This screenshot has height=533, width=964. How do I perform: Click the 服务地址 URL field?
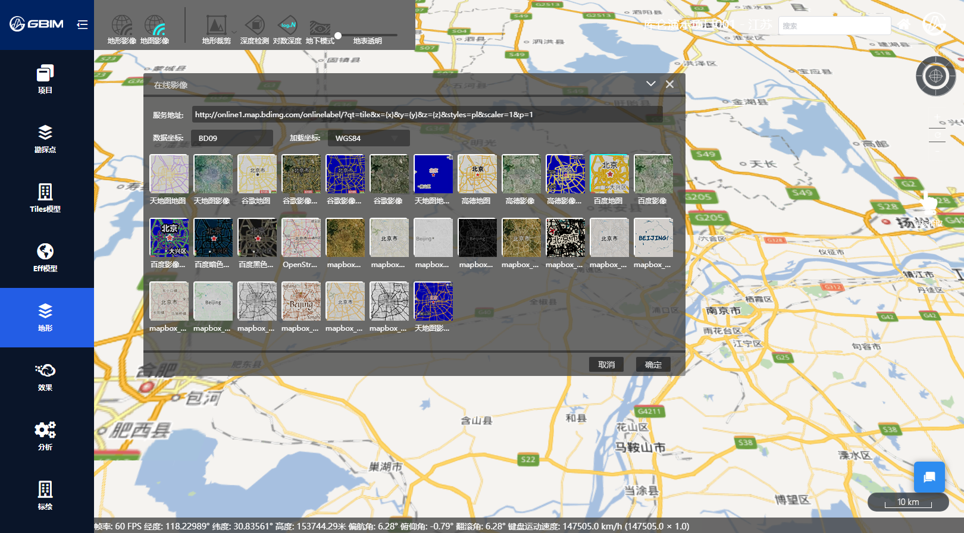coord(427,114)
